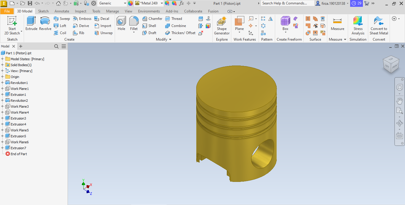Switch to the Inspect ribbon tab
Screen dimensions: 405x205
coord(81,11)
